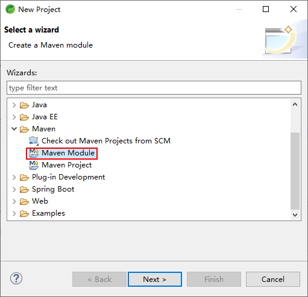This screenshot has height=297, width=308.
Task: Collapse the Maven category
Action: 14,129
